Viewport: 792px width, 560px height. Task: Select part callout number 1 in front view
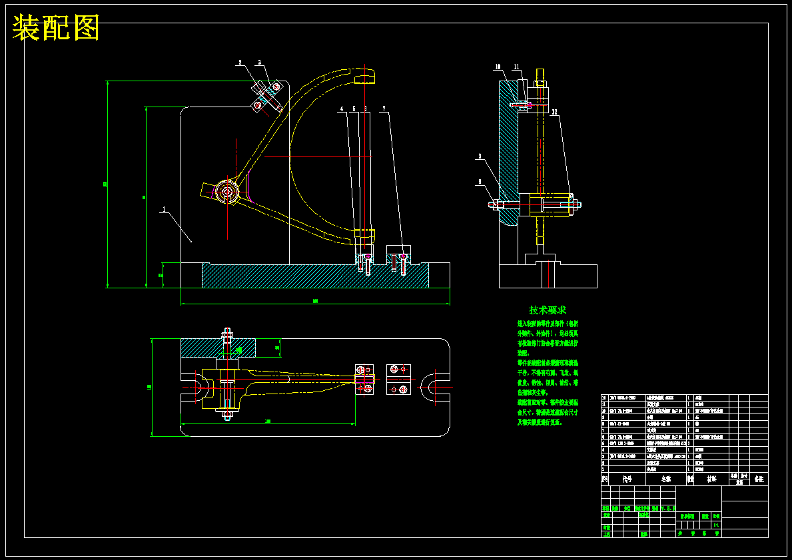click(164, 209)
